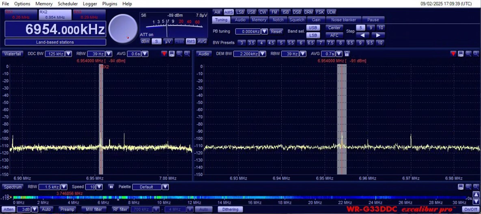Click the PB tuning 0.000 kHz field
Image resolution: width=481 pixels, height=214 pixels.
[248, 32]
